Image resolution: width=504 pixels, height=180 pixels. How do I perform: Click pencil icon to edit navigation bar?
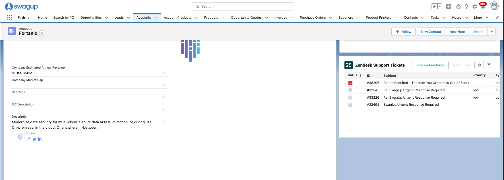pyautogui.click(x=497, y=18)
